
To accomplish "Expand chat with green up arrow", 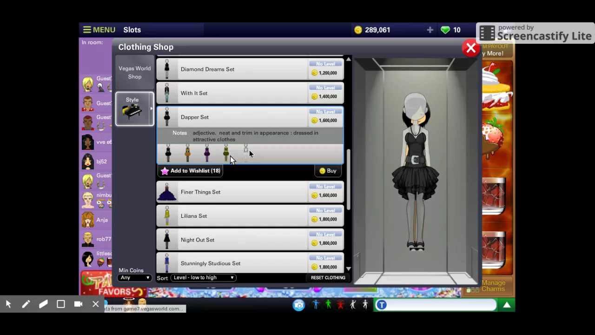I will (507, 305).
